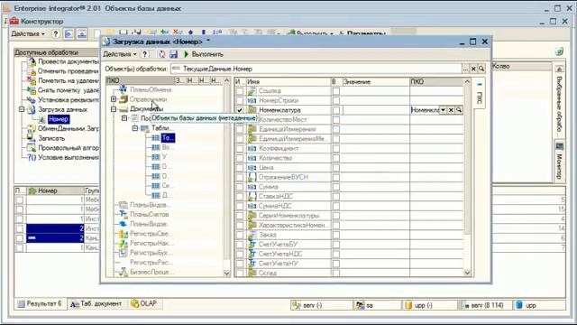
Task: Collapse the node below Документы in the ПКО tree
Action: click(x=124, y=118)
